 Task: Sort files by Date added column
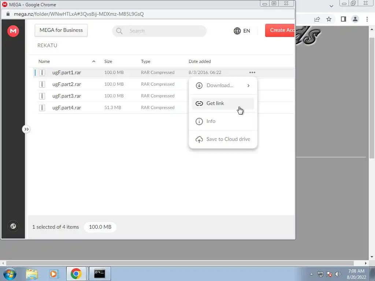(x=200, y=61)
